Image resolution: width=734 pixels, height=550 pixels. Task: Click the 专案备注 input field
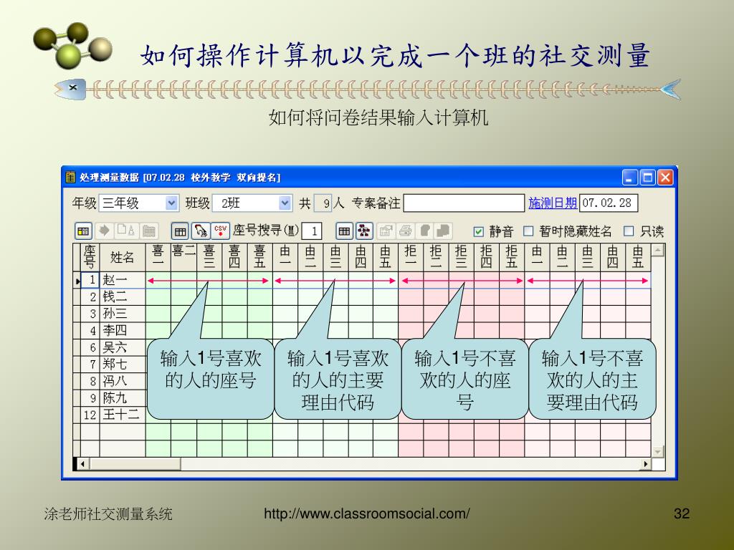point(464,203)
